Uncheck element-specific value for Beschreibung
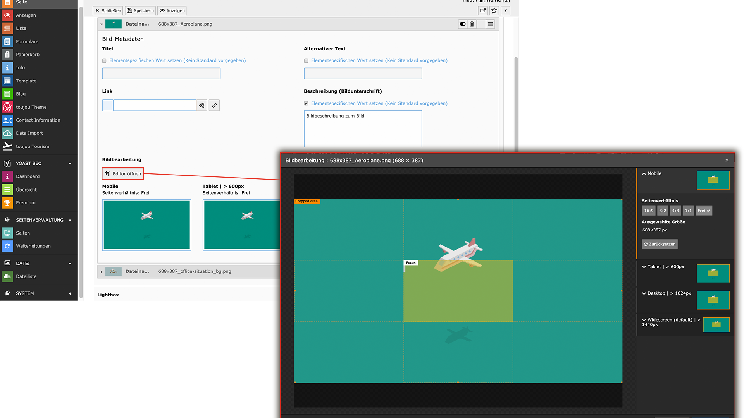The height and width of the screenshot is (418, 744). coord(306,103)
